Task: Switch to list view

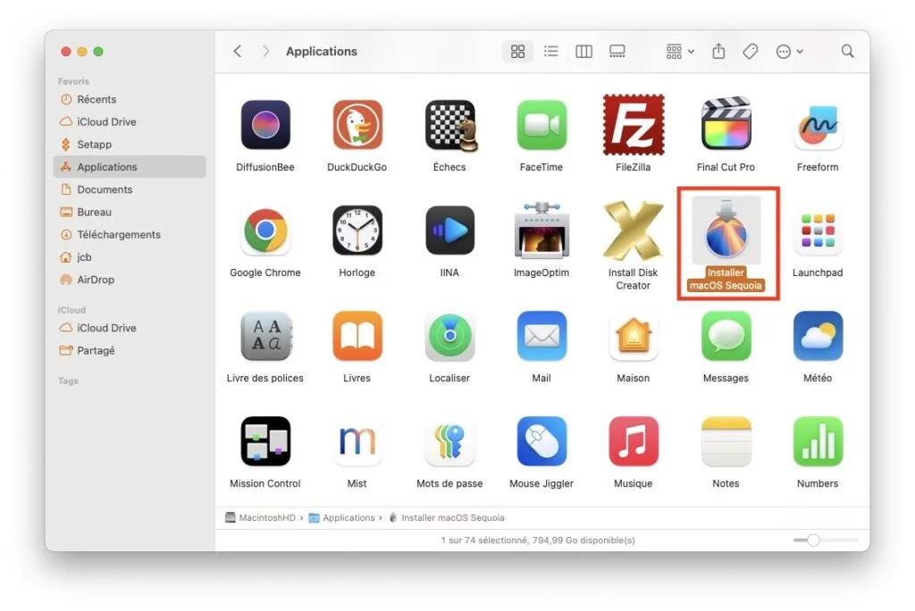Action: click(551, 51)
